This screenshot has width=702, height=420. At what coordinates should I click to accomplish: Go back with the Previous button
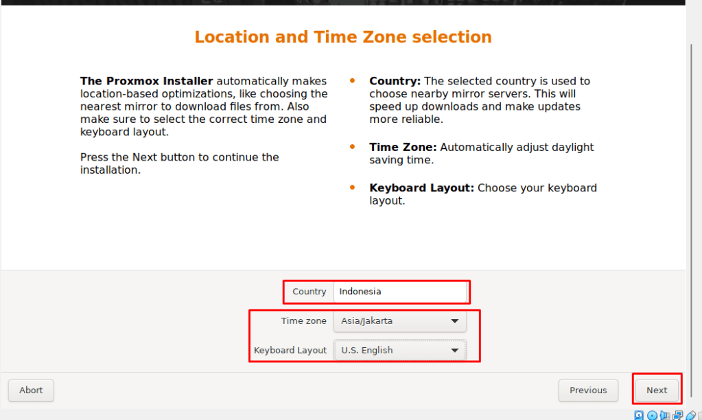[588, 390]
